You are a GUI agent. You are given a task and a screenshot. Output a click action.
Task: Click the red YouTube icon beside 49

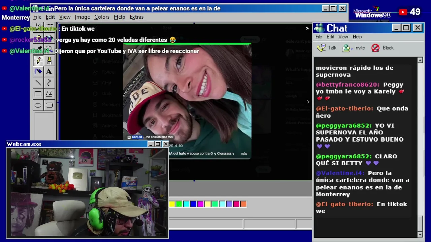coord(403,12)
